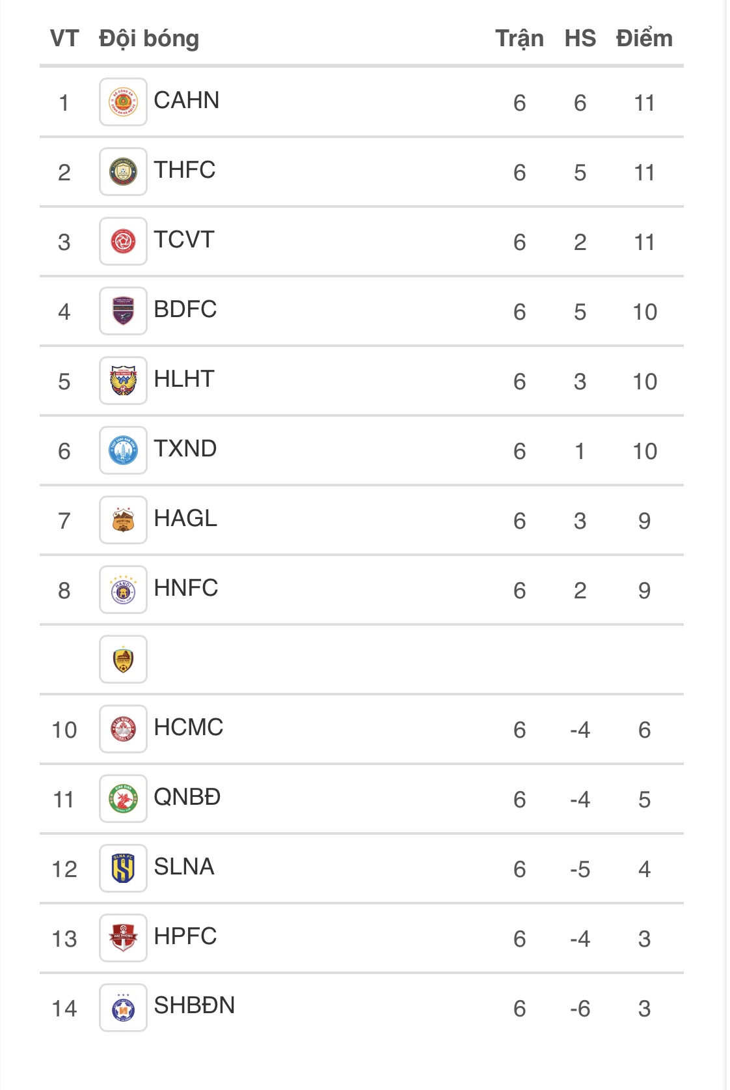Screen dimensions: 730x1090
Task: Select the HNFC purple badge
Action: pos(123,590)
